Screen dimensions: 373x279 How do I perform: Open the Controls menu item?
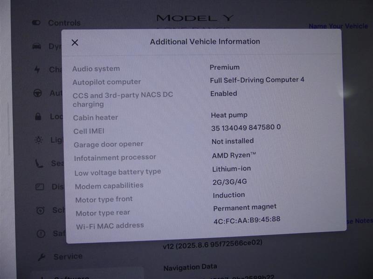(64, 23)
